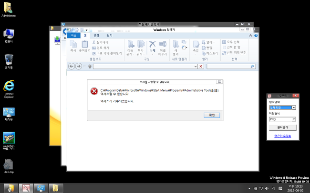The width and height of the screenshot is (310, 193).
Task: Open Administrator folder on the desktop
Action: pos(9,10)
